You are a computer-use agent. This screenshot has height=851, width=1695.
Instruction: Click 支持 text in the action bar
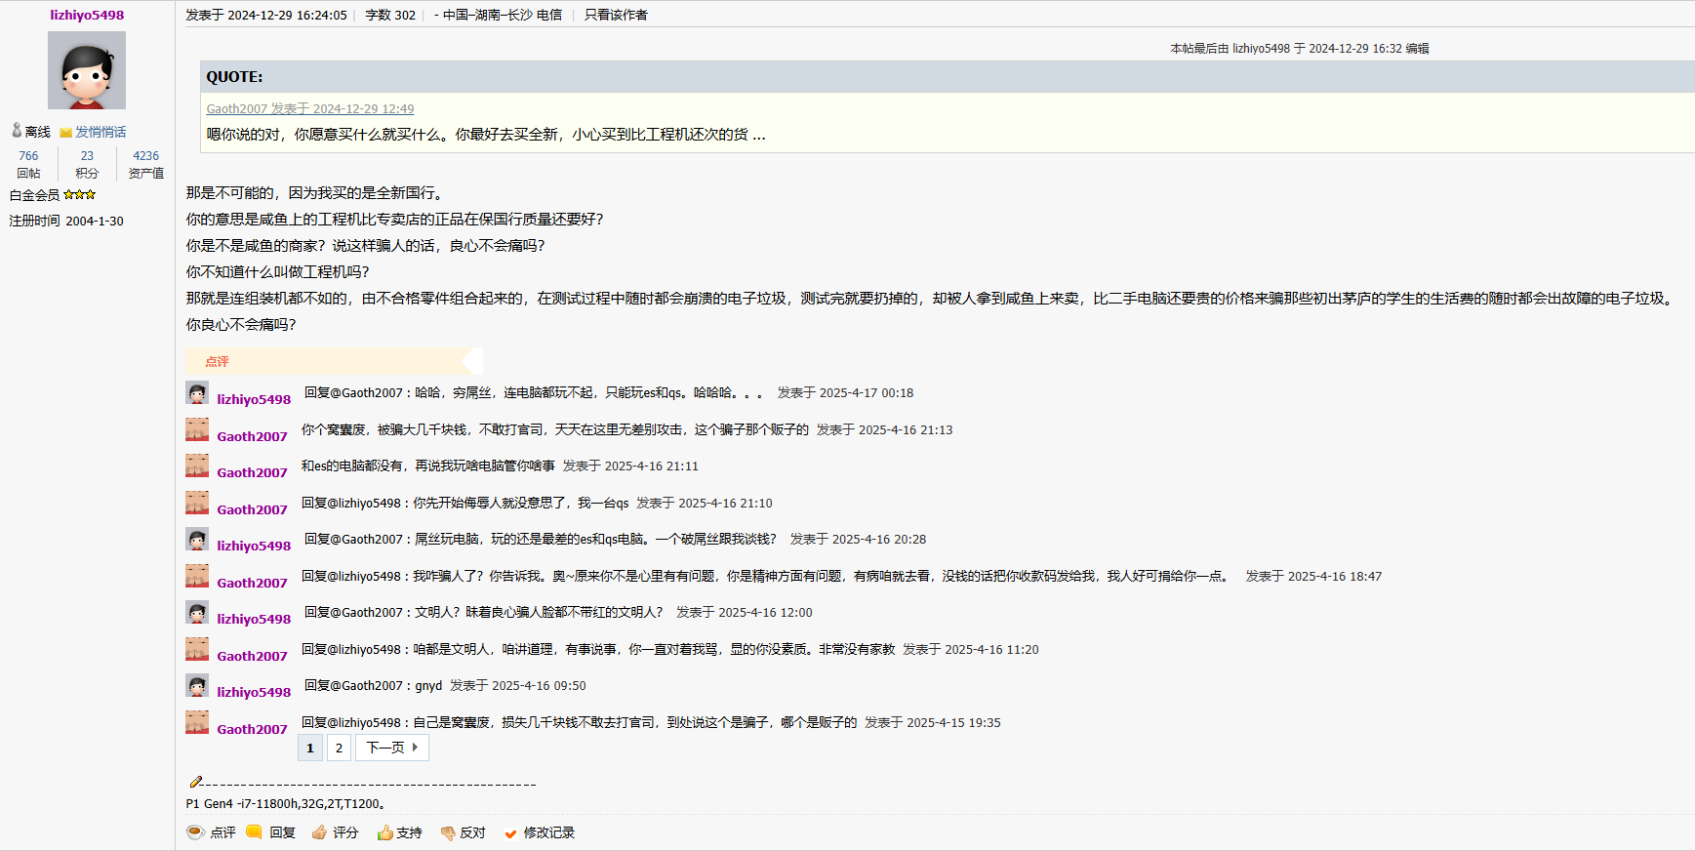[409, 832]
